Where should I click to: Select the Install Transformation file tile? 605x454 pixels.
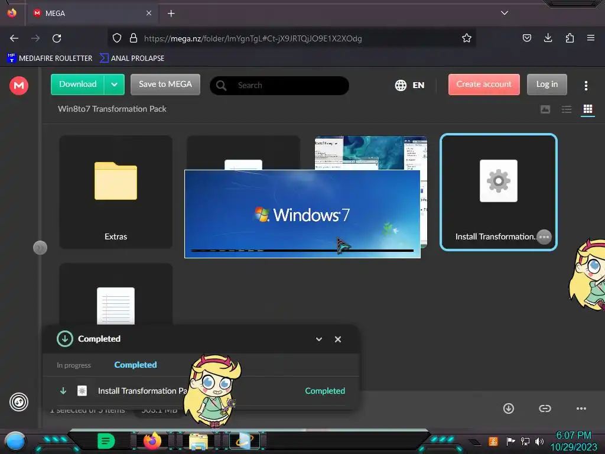click(499, 192)
